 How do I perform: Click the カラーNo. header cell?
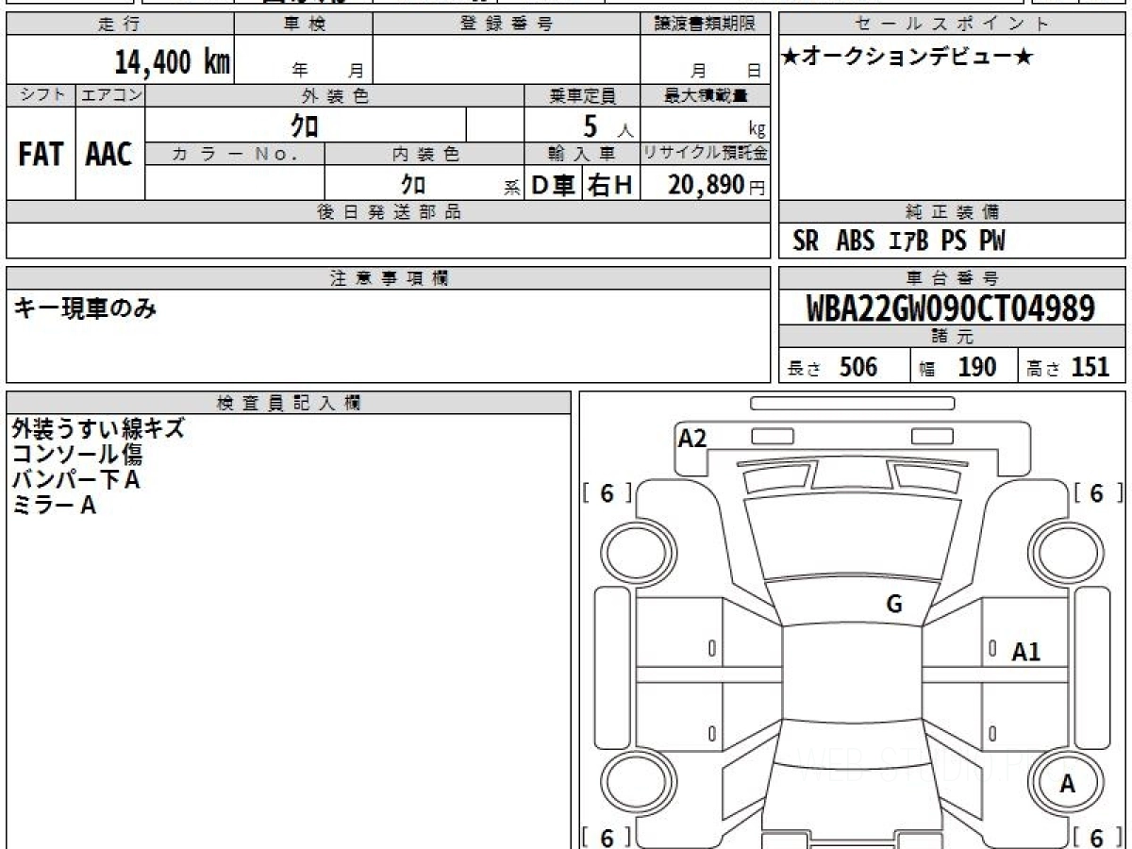[235, 154]
